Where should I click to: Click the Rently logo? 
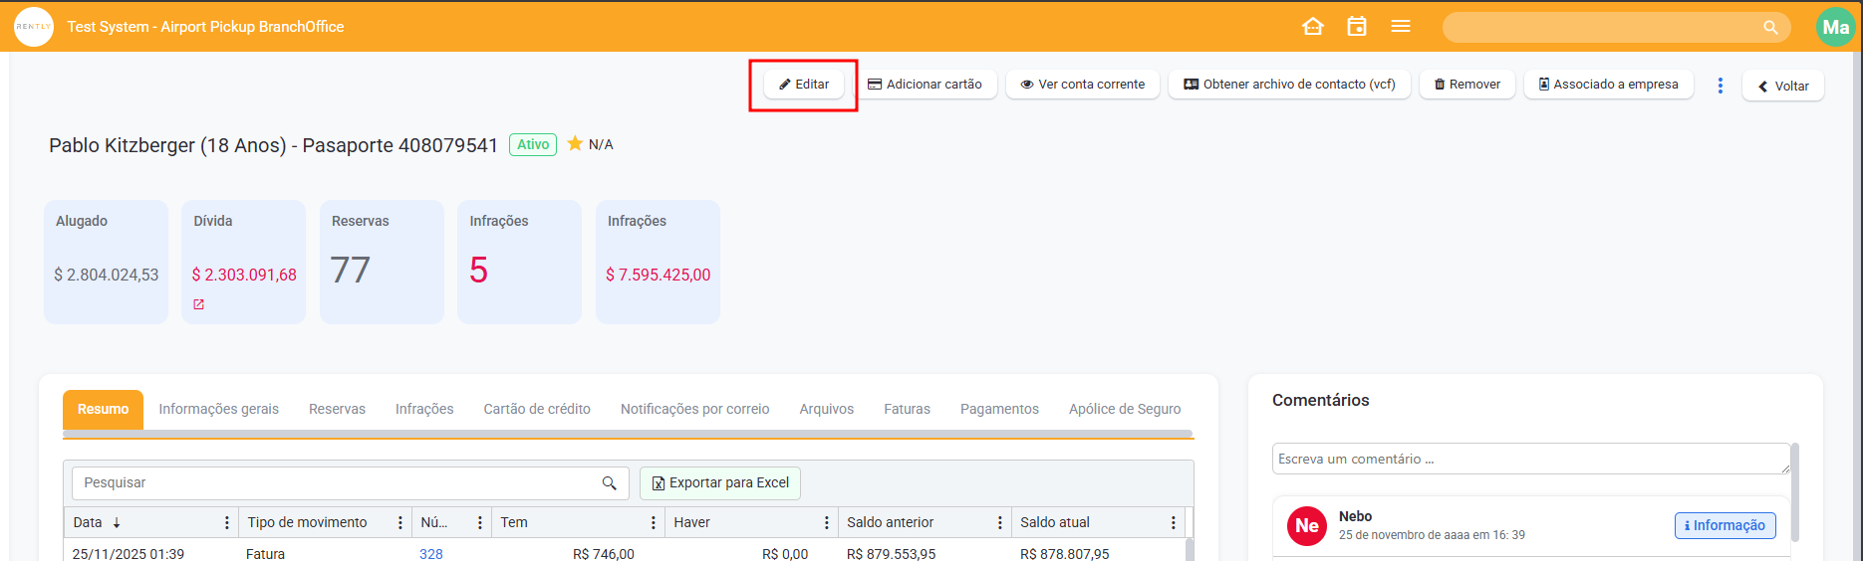(x=34, y=27)
